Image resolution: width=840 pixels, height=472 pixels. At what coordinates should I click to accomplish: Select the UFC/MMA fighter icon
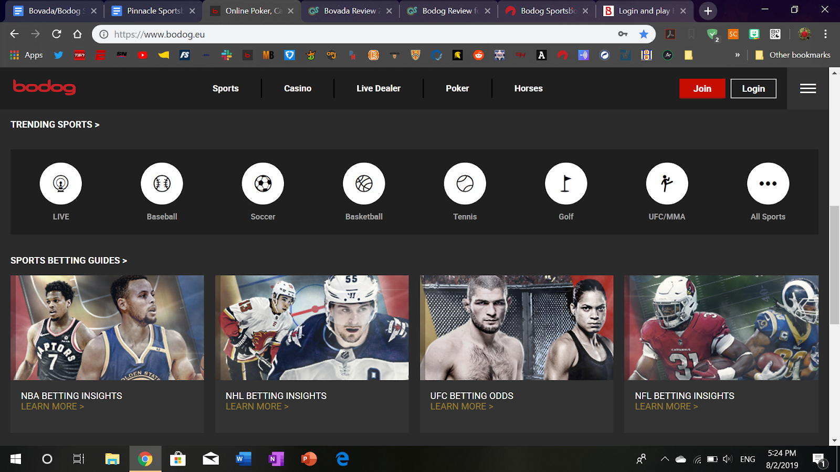click(x=667, y=184)
